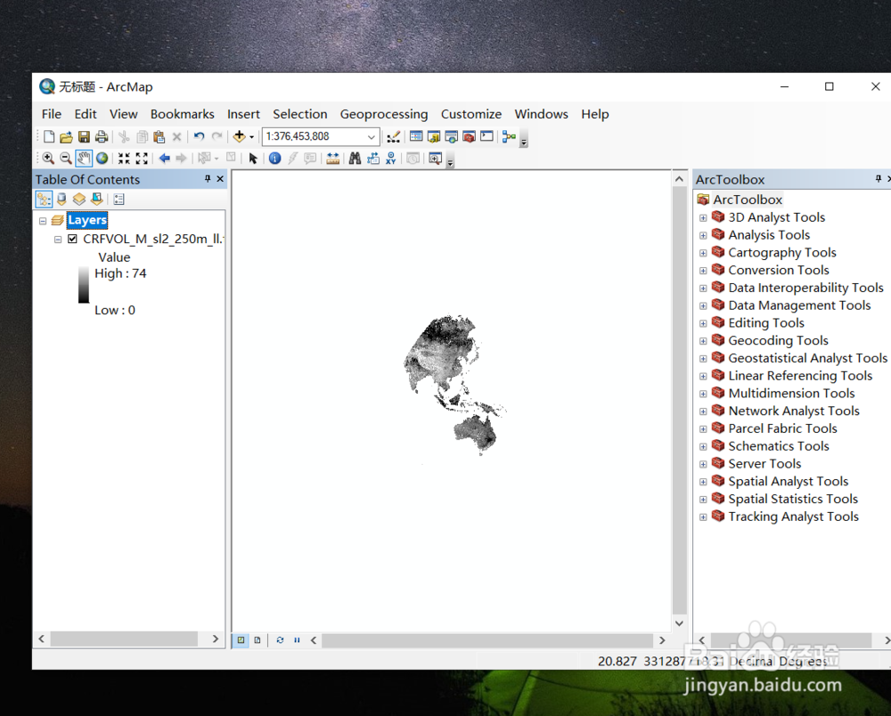891x716 pixels.
Task: Choose the Select Elements arrow tool
Action: coord(253,159)
